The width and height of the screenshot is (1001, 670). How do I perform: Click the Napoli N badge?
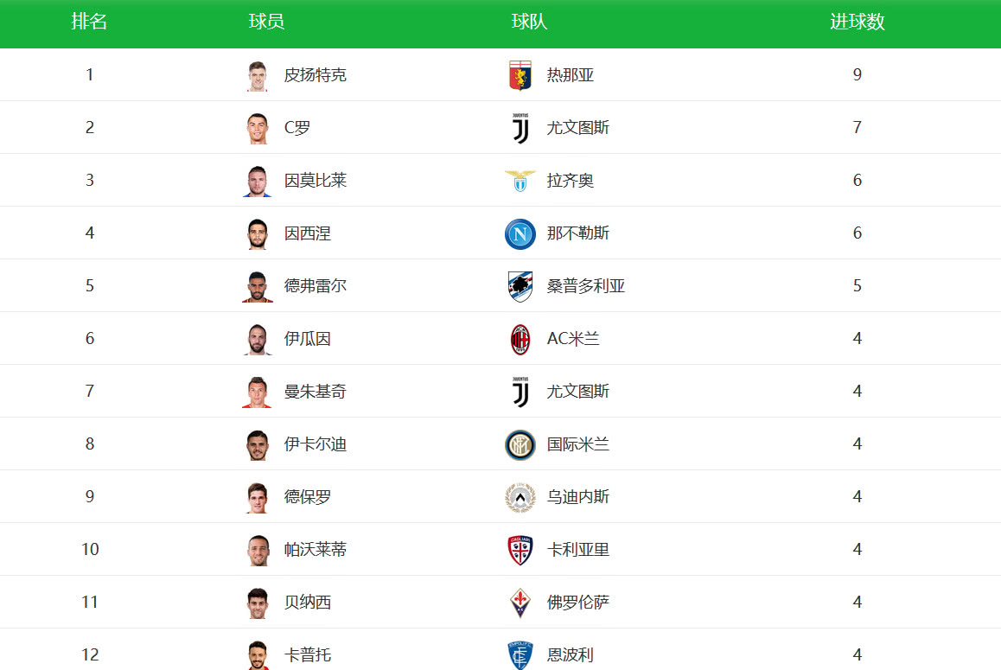520,233
